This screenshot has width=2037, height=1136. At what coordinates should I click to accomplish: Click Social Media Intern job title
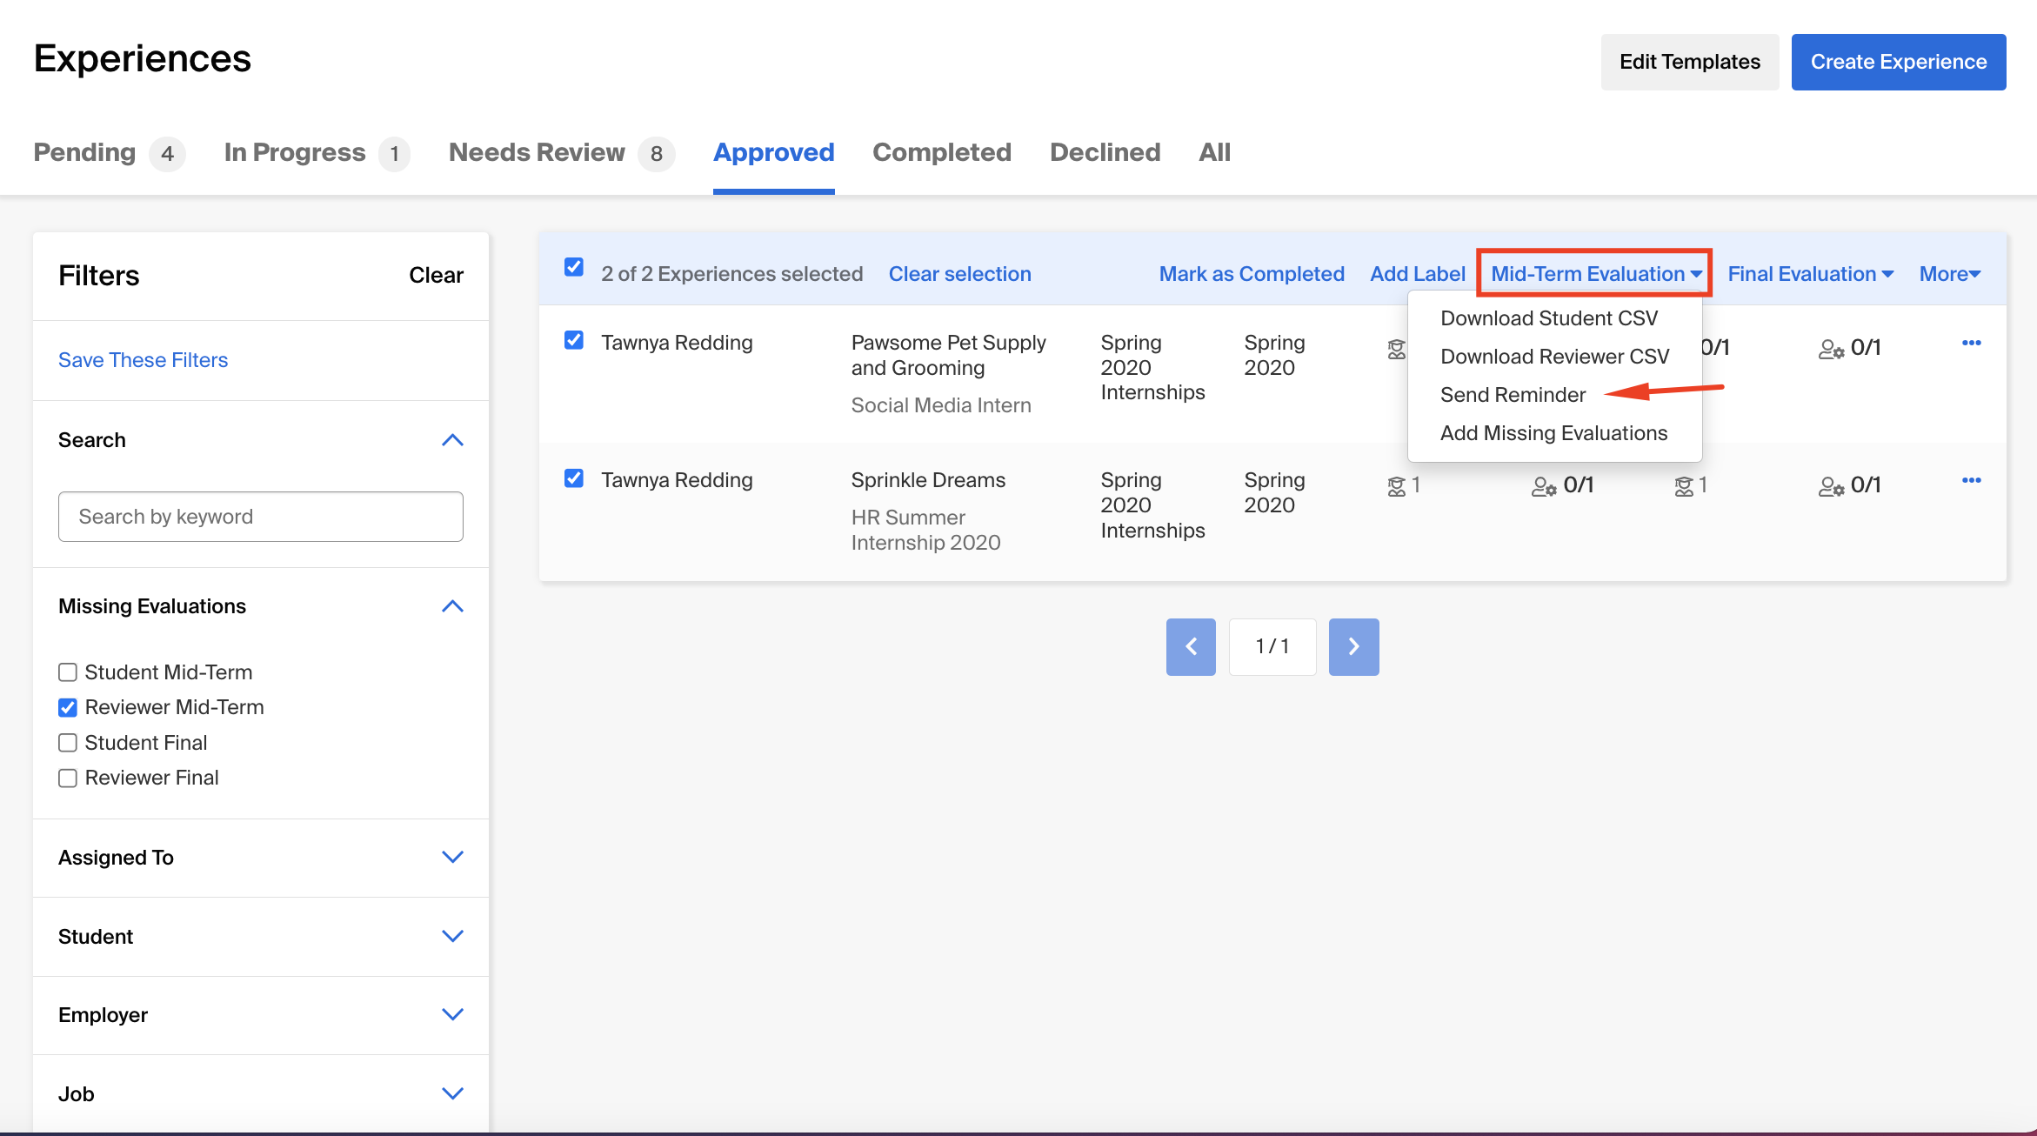coord(941,405)
